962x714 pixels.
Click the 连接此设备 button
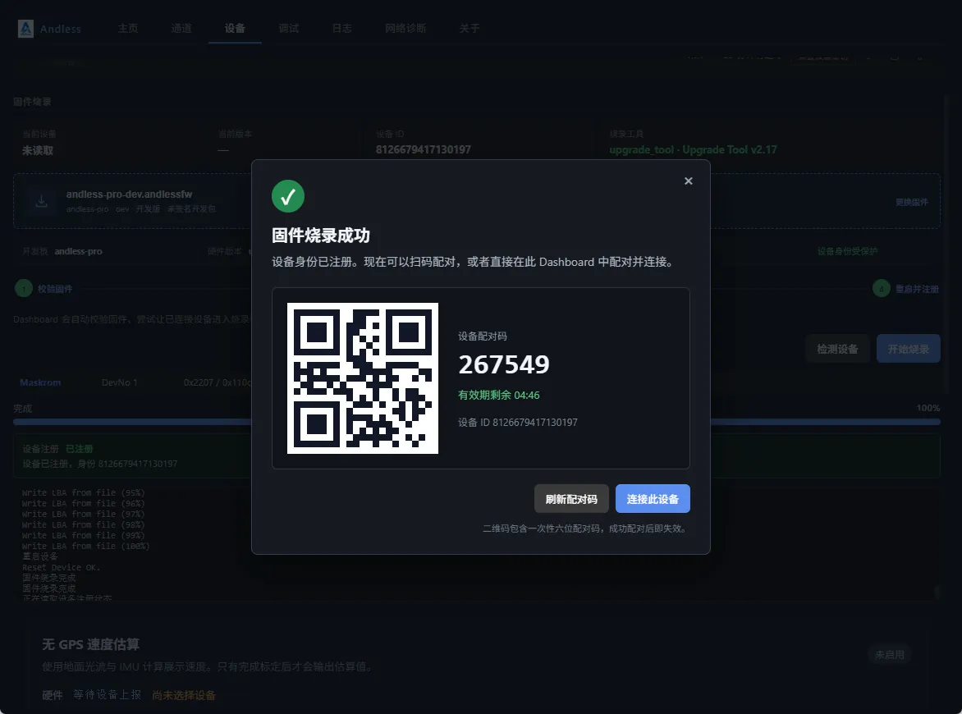pyautogui.click(x=653, y=499)
